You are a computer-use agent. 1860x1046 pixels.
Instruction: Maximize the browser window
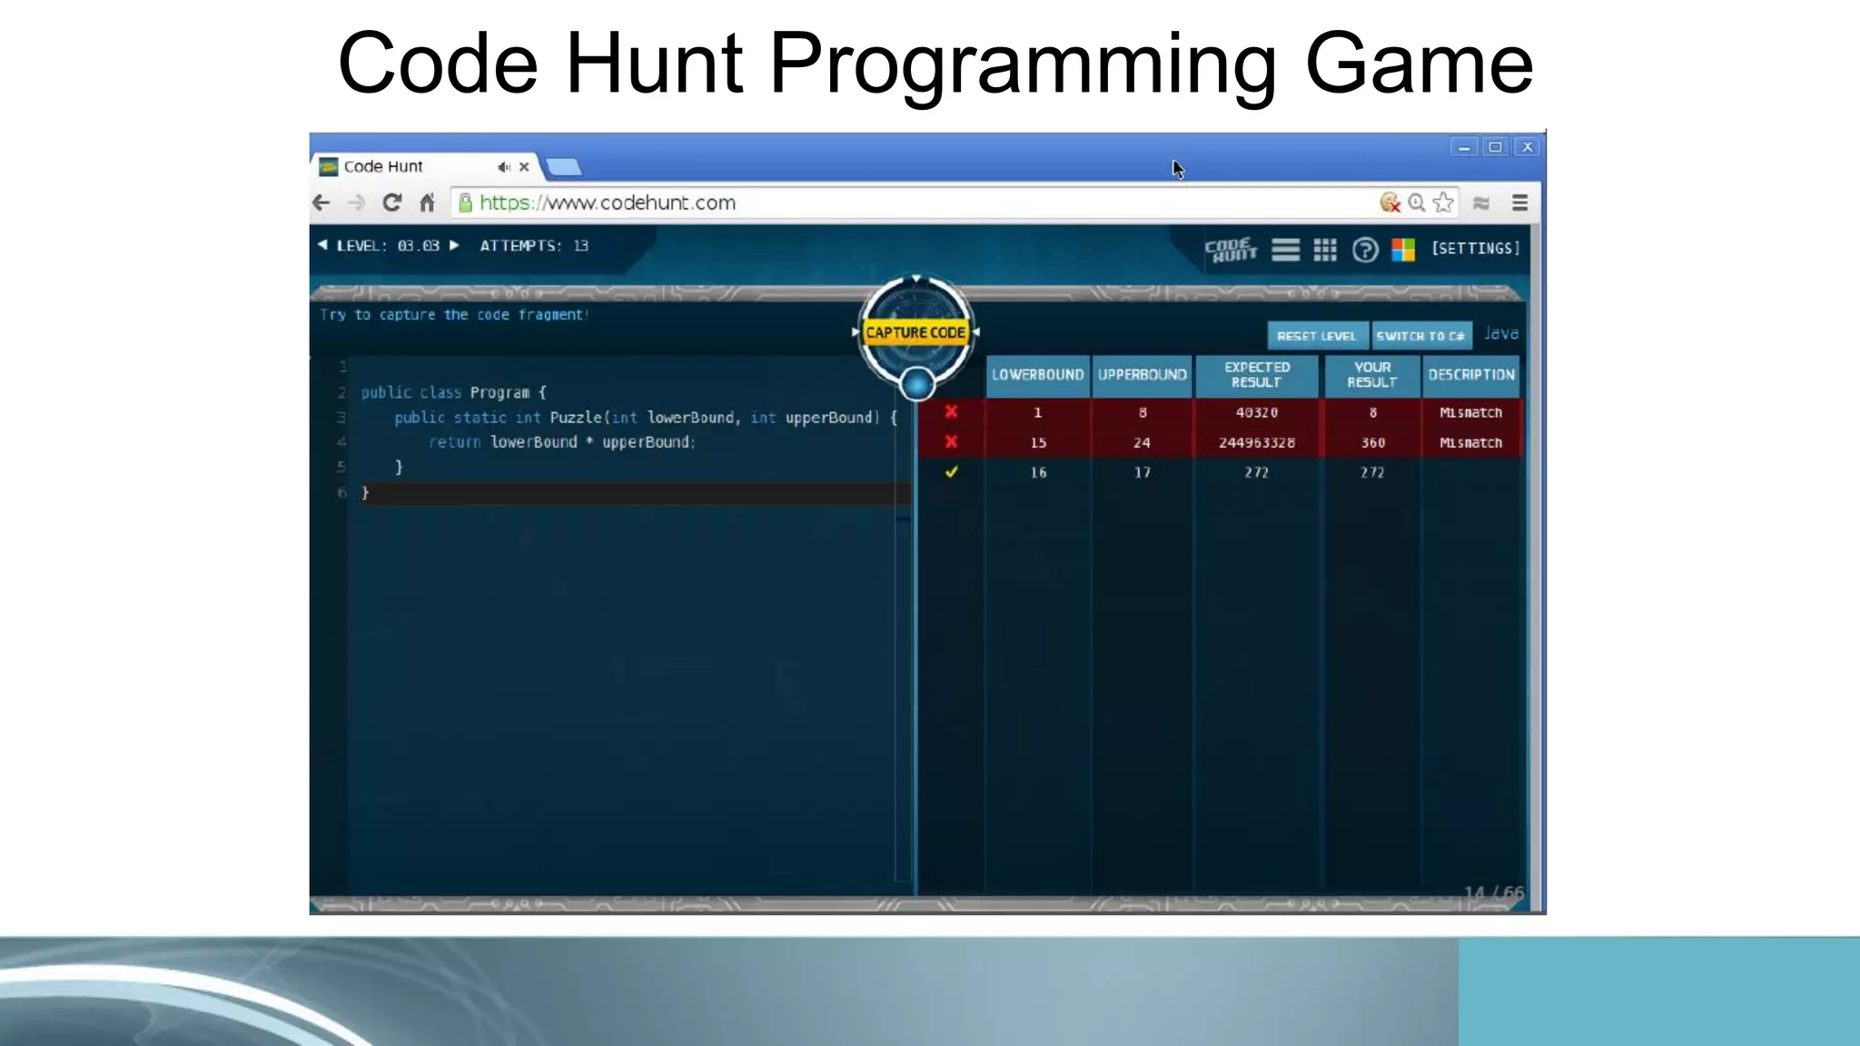(1495, 147)
